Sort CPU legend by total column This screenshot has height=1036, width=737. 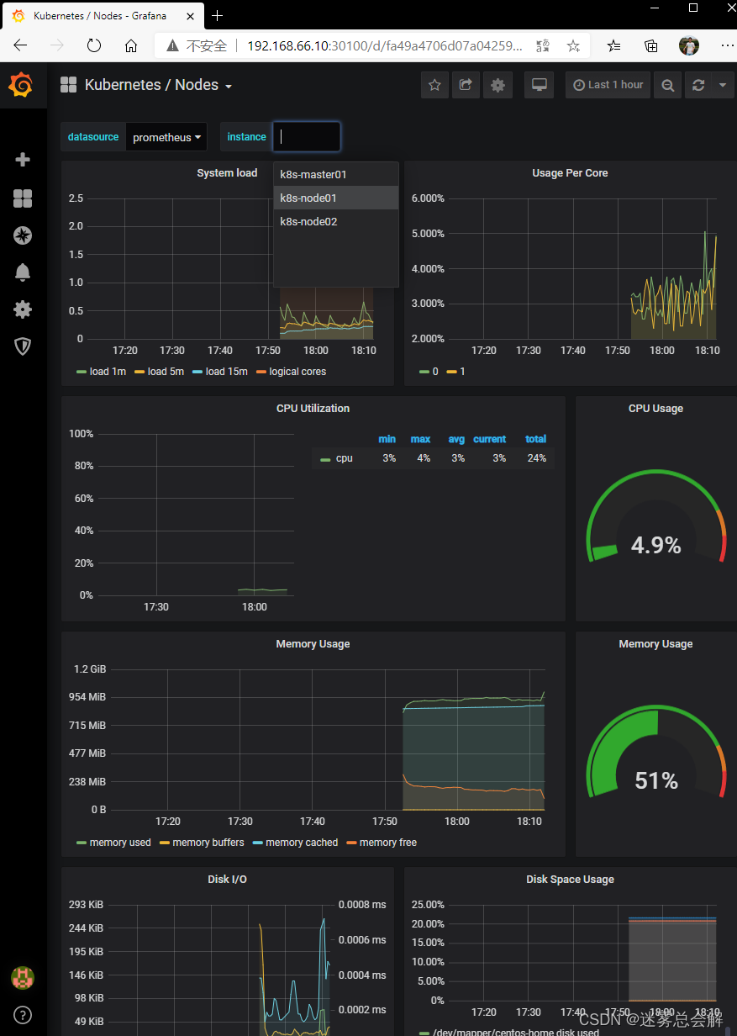(535, 439)
